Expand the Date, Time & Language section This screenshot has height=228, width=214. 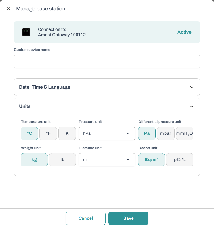[192, 87]
